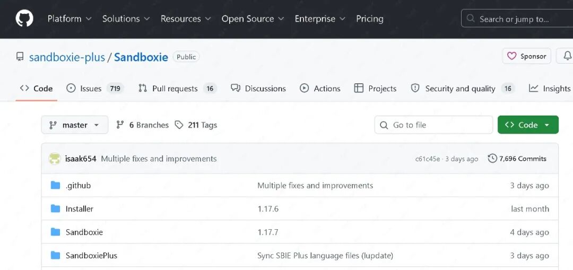Open the green Code dropdown button
The image size is (573, 270).
528,125
